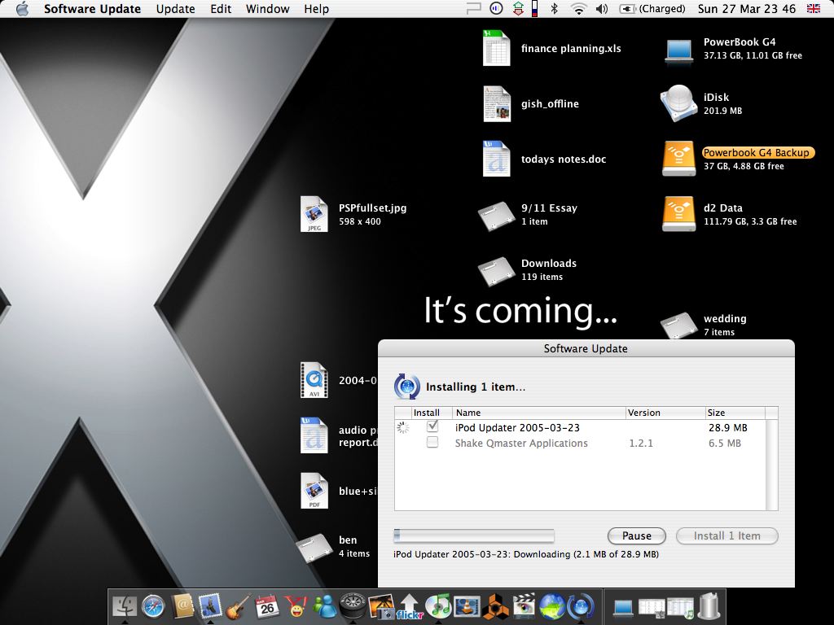This screenshot has width=834, height=625.
Task: Uncheck the iPod Updater install checkbox
Action: click(432, 426)
